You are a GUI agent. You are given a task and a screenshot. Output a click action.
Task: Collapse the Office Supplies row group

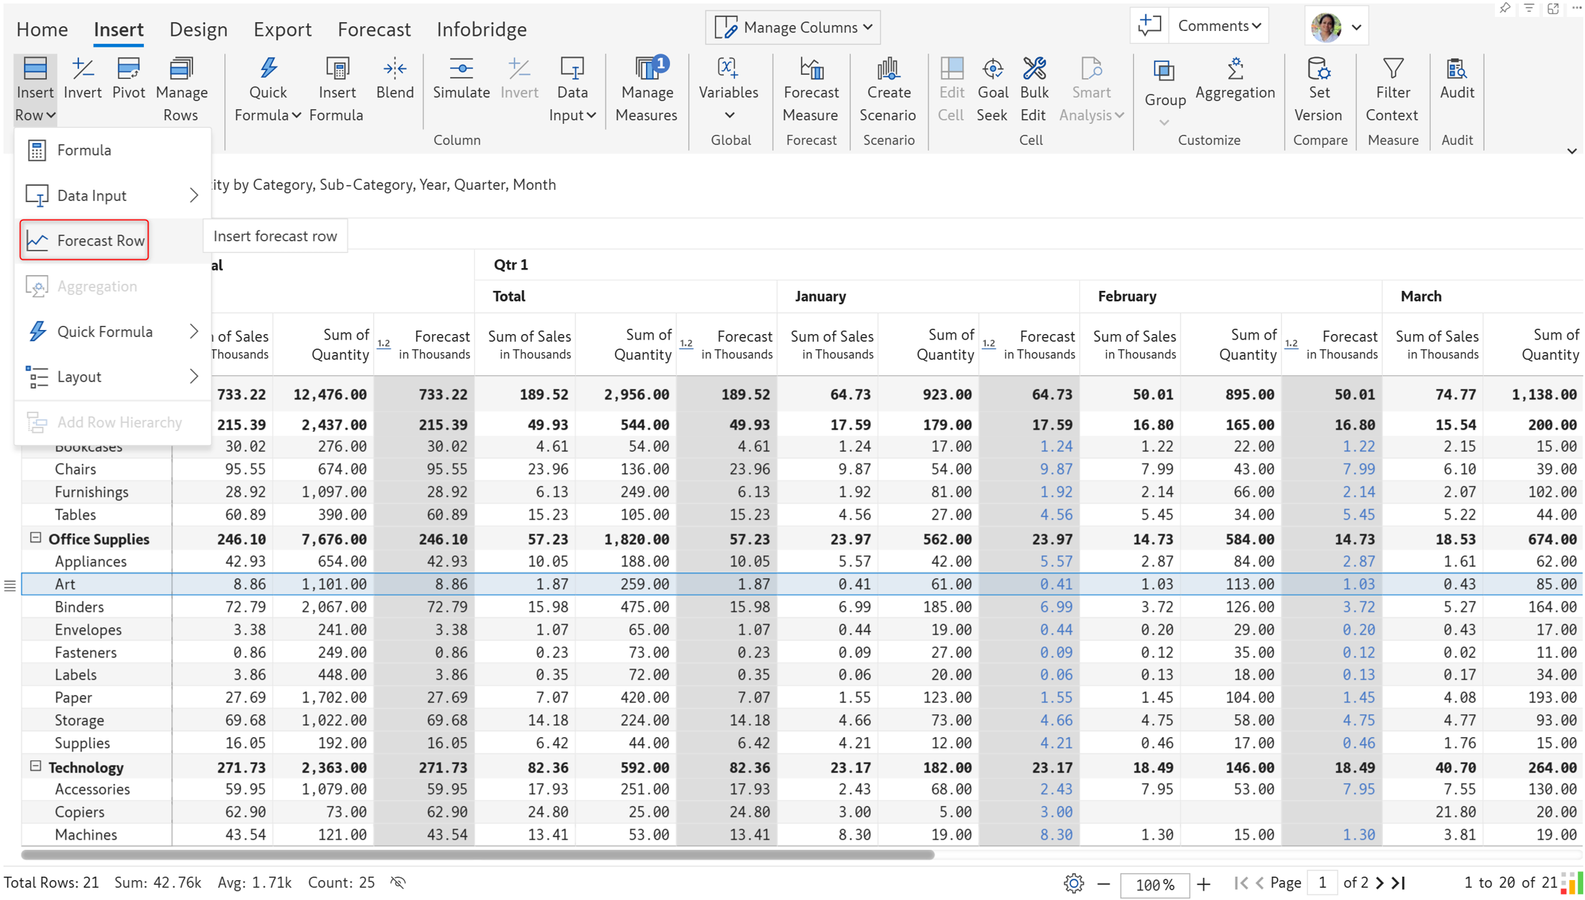pos(36,538)
